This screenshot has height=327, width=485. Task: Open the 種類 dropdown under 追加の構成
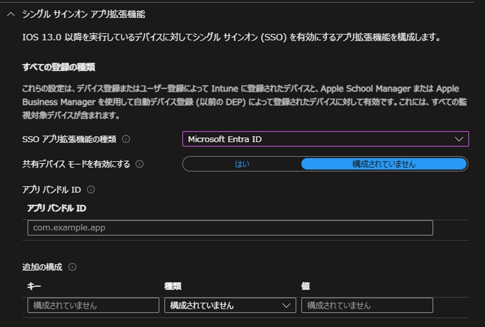[x=230, y=306]
